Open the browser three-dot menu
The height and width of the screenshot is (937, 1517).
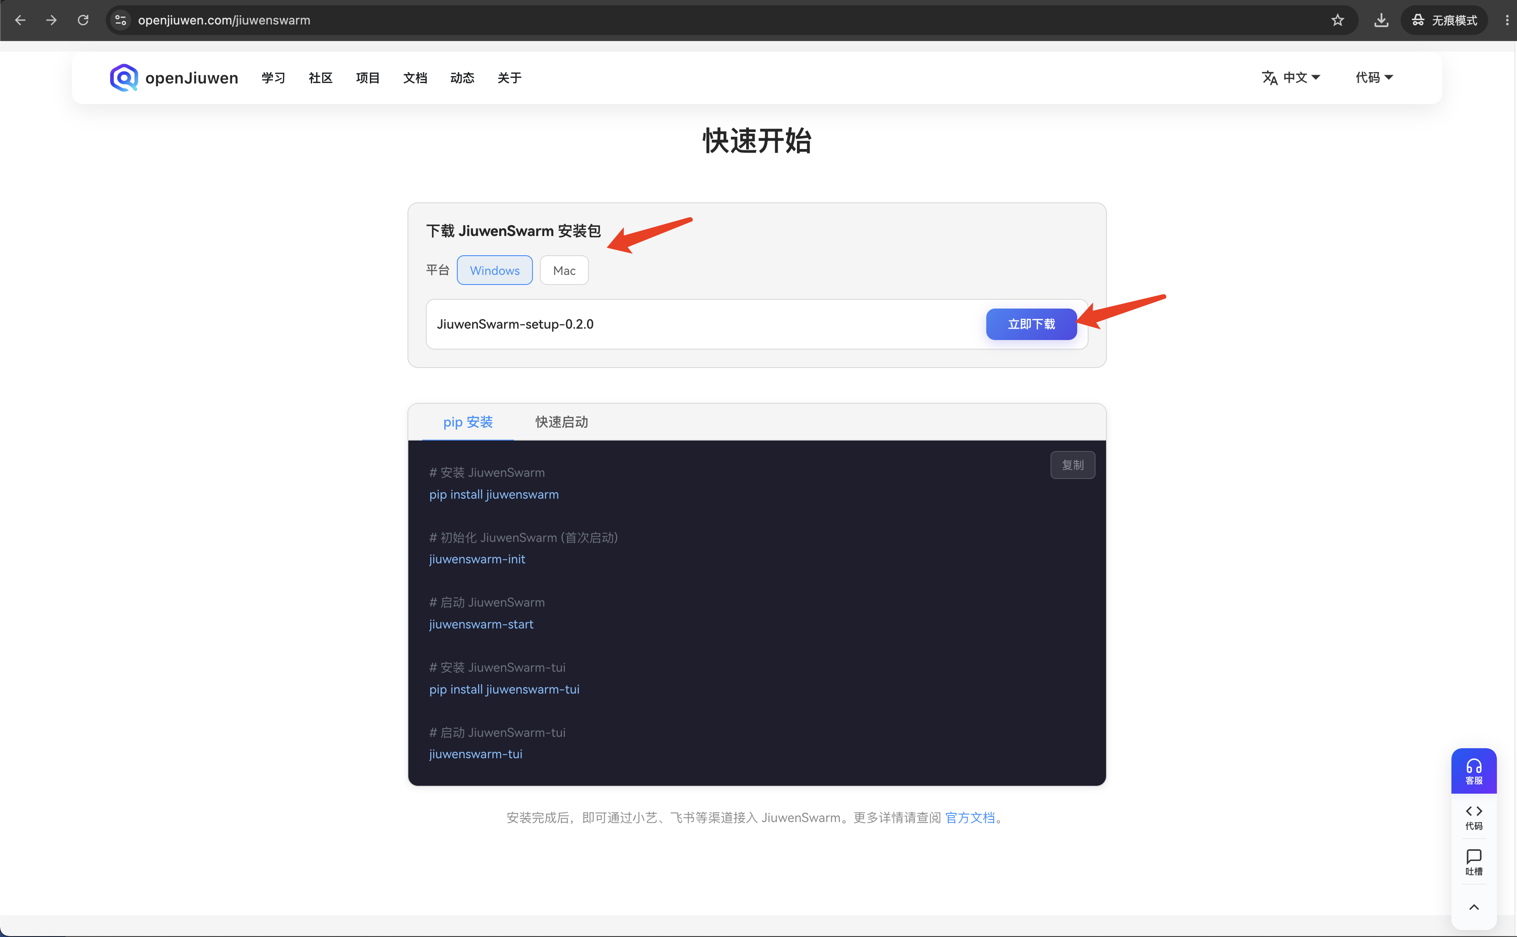[1507, 21]
